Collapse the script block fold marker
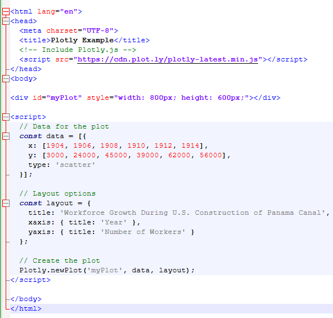The width and height of the screenshot is (333, 318). (6, 117)
